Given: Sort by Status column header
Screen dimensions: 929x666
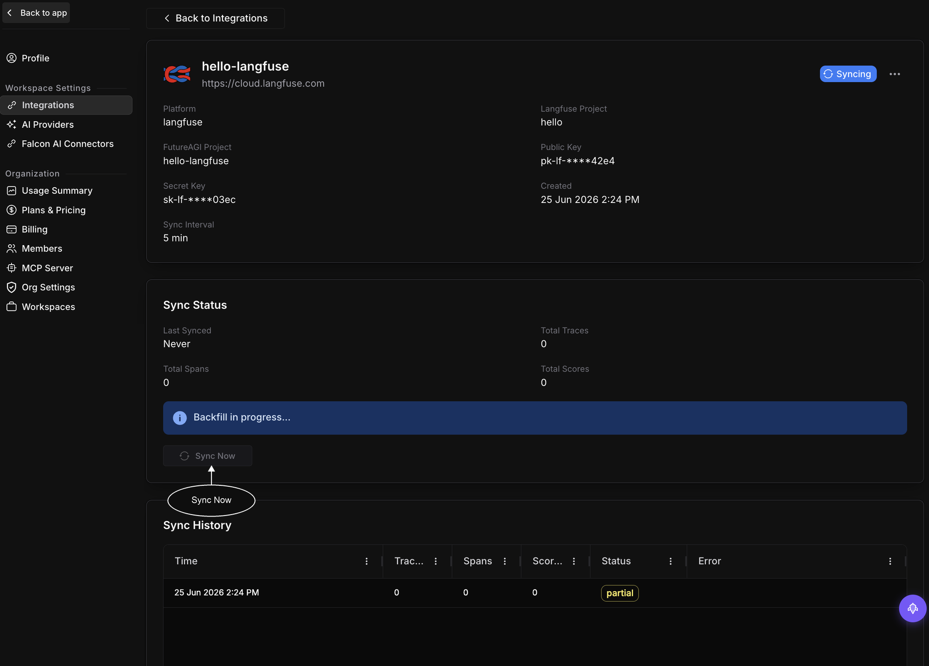Looking at the screenshot, I should (616, 561).
